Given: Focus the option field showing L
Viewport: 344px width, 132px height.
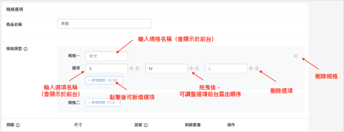Looking at the screenshot, I should [226, 69].
